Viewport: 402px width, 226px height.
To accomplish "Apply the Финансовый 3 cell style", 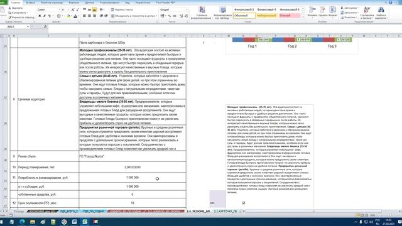I will pos(244,9).
